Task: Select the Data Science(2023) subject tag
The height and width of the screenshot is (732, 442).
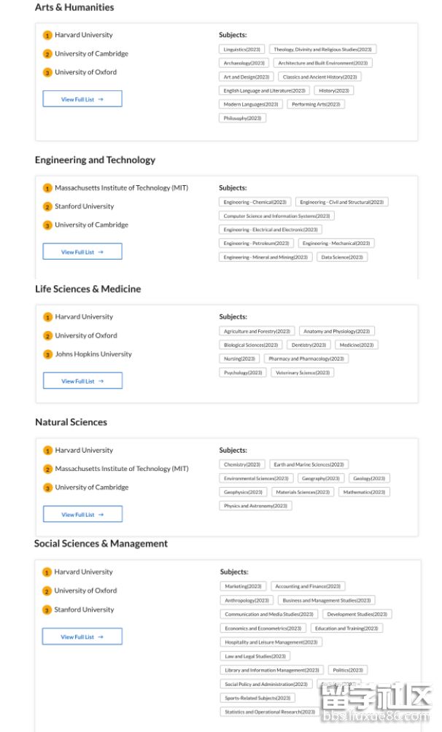Action: coord(342,257)
